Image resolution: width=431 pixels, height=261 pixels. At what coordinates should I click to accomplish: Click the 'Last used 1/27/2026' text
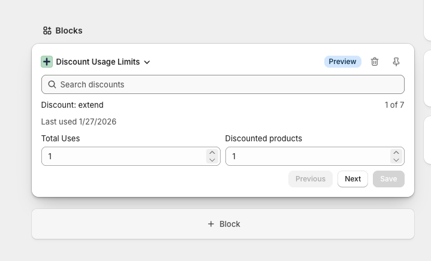point(79,122)
